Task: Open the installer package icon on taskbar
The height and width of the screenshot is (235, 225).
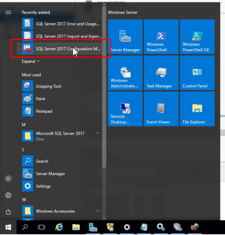Action: 110,227
